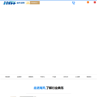Open the 产业链 menu item
Image resolution: width=97 pixels, height=97 pixels.
point(54,77)
